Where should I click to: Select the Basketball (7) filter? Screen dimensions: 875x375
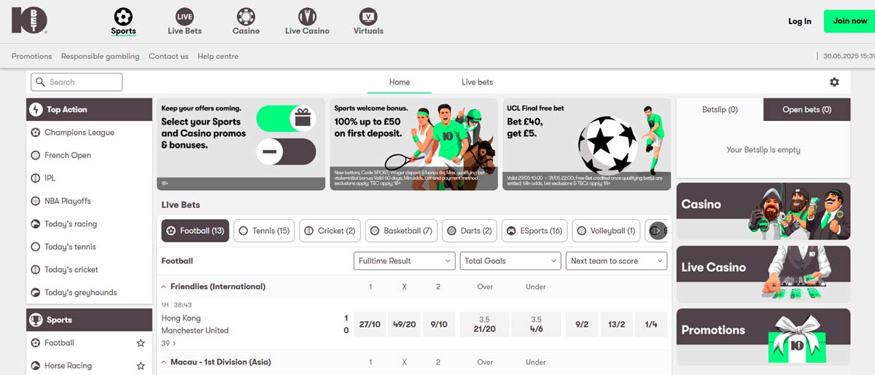(x=401, y=231)
